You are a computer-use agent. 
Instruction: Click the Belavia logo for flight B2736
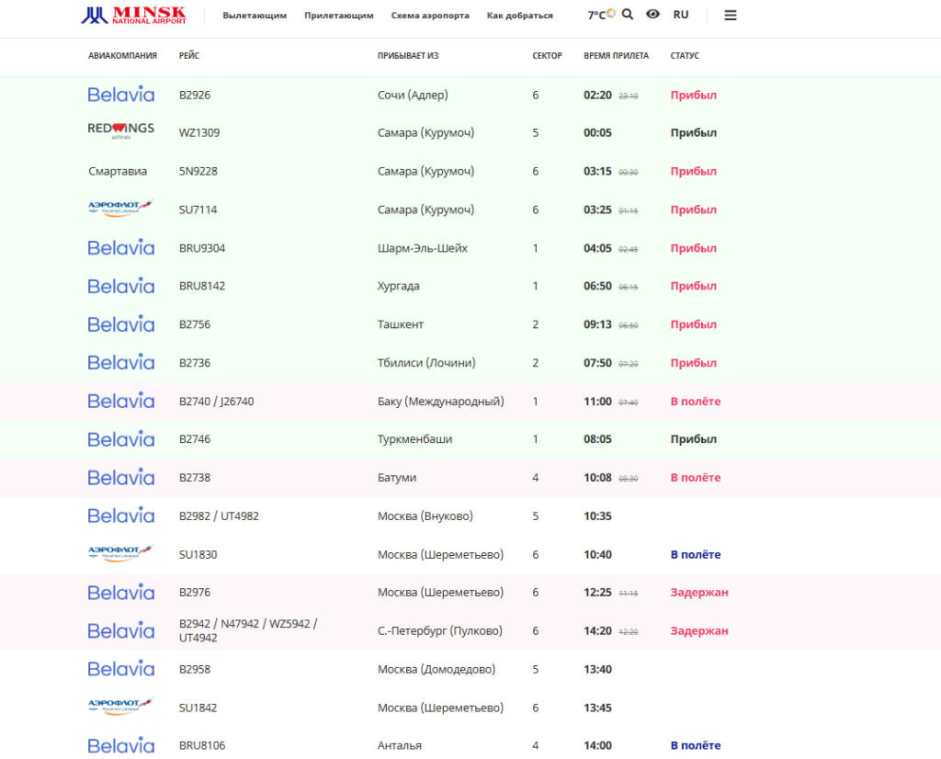[121, 362]
